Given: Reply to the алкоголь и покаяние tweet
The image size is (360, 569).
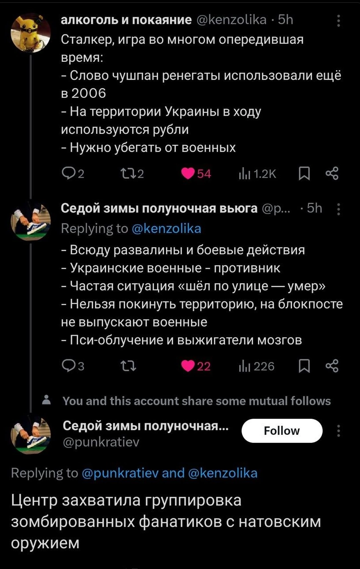Looking at the screenshot, I should coord(69,174).
